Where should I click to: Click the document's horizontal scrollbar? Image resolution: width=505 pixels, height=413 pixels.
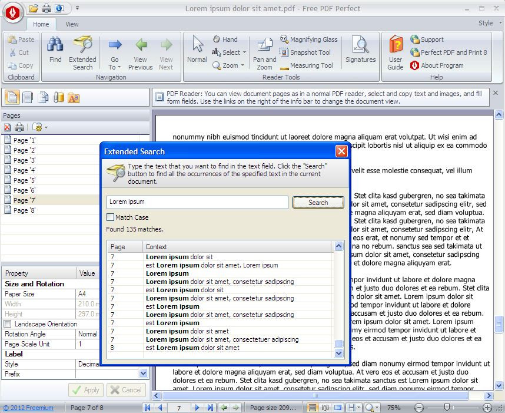[x=315, y=395]
